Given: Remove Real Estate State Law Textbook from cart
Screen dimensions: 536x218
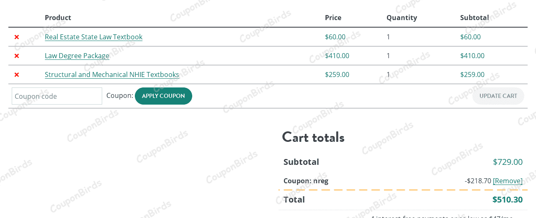Looking at the screenshot, I should point(17,37).
